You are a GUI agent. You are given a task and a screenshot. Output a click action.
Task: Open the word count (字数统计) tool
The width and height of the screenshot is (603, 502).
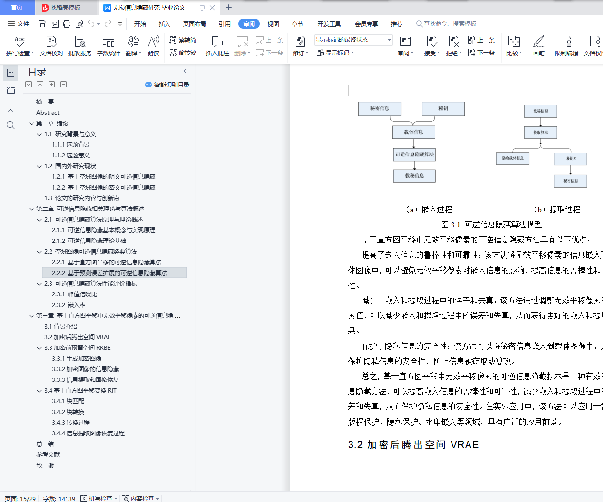pos(109,46)
